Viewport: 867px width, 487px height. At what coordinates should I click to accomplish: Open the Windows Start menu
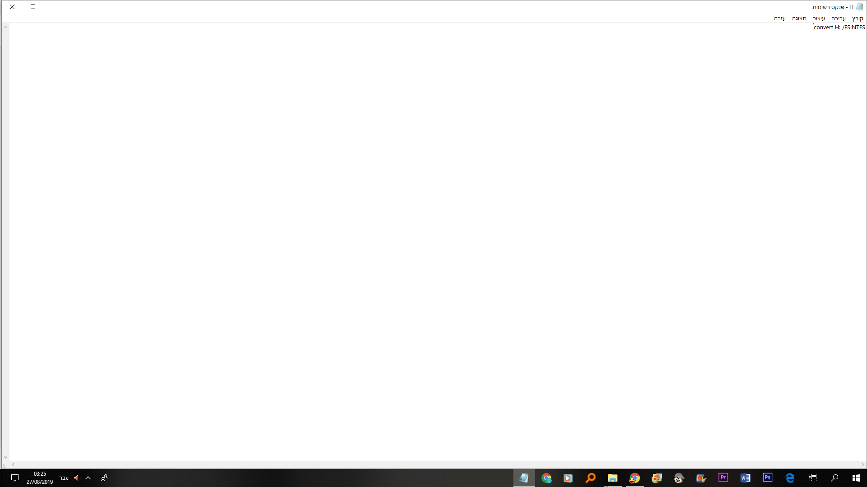pyautogui.click(x=856, y=478)
